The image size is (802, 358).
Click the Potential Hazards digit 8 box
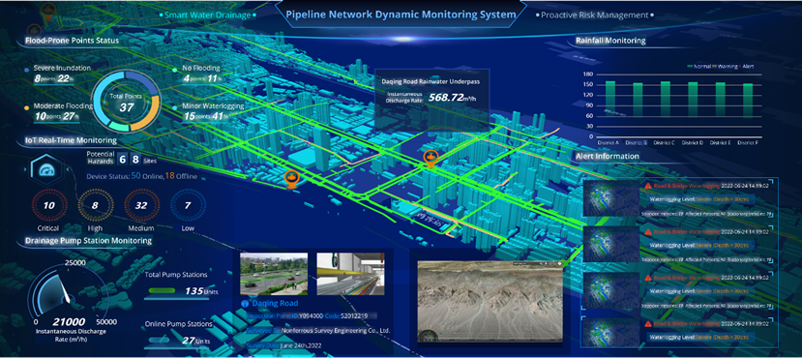(135, 160)
